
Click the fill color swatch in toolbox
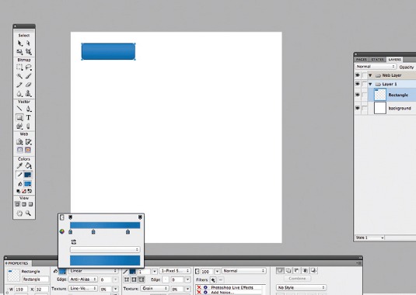(x=27, y=184)
